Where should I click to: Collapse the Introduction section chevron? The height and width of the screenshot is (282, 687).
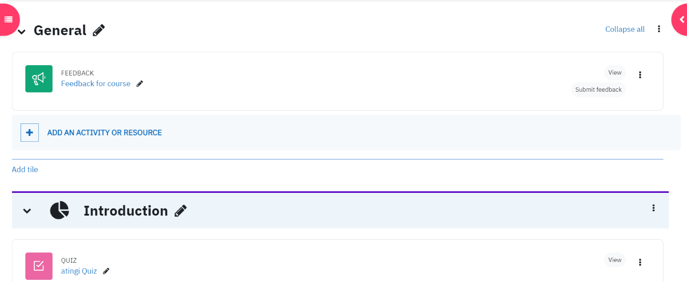pos(27,211)
